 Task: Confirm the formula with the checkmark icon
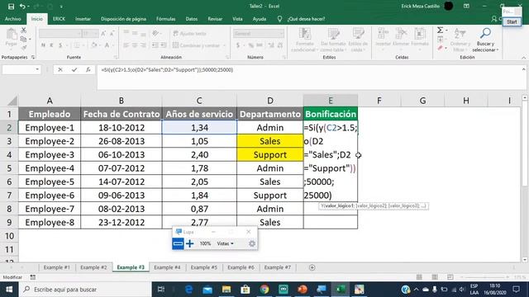pyautogui.click(x=74, y=69)
